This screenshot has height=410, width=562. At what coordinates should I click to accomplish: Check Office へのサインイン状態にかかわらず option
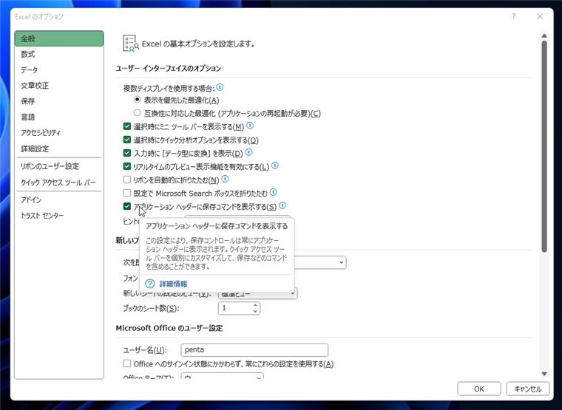pyautogui.click(x=127, y=363)
